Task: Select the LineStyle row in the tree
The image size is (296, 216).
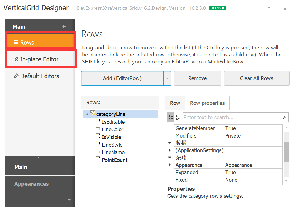Action: coord(112,145)
